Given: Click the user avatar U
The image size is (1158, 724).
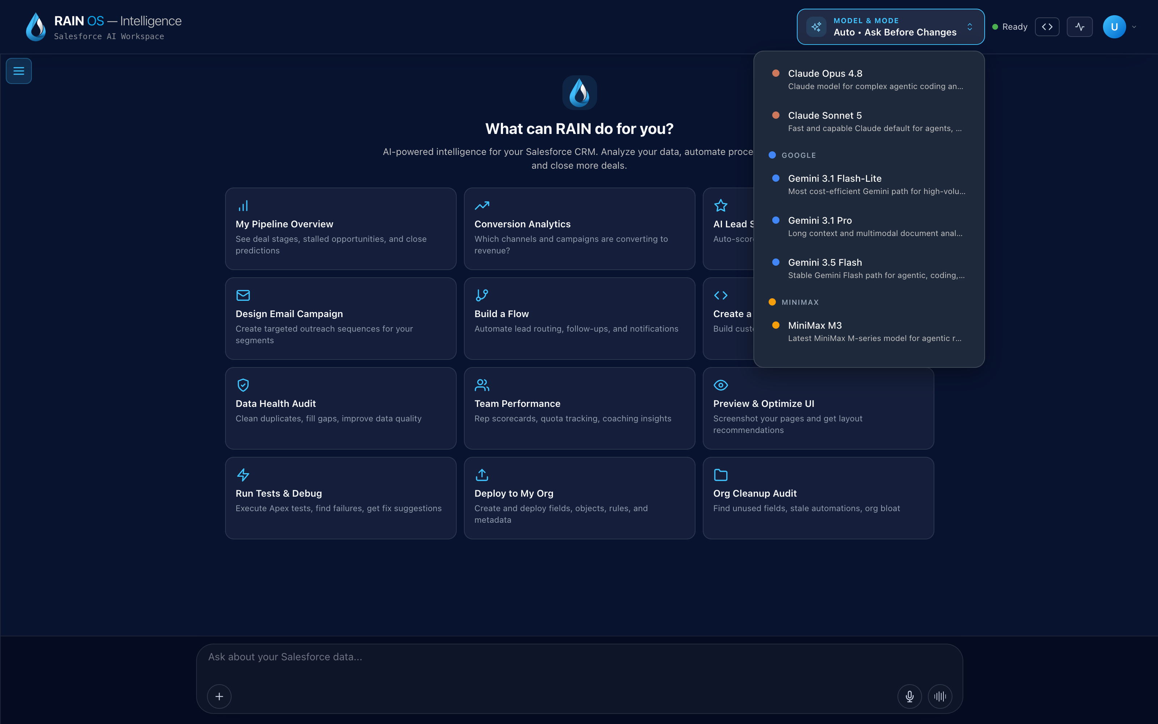Looking at the screenshot, I should click(x=1114, y=27).
